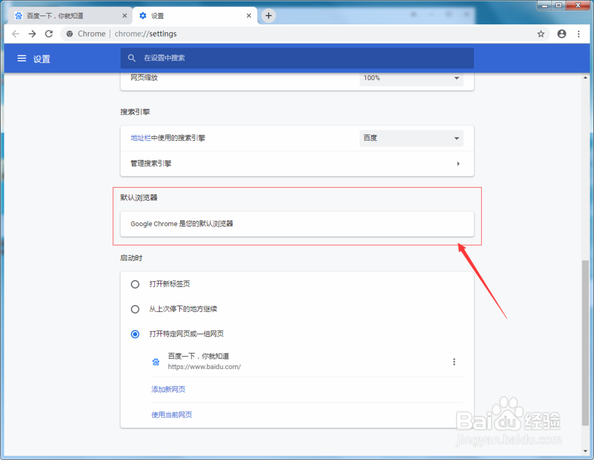The width and height of the screenshot is (594, 460).
Task: Click the Chrome site info icon in address bar
Action: click(x=69, y=34)
